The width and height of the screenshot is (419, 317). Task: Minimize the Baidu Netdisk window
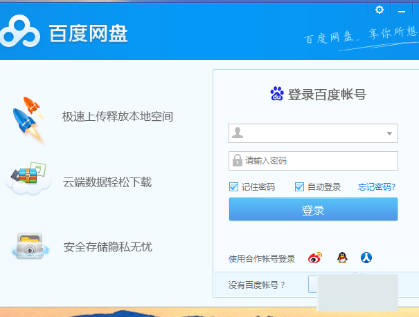point(402,11)
